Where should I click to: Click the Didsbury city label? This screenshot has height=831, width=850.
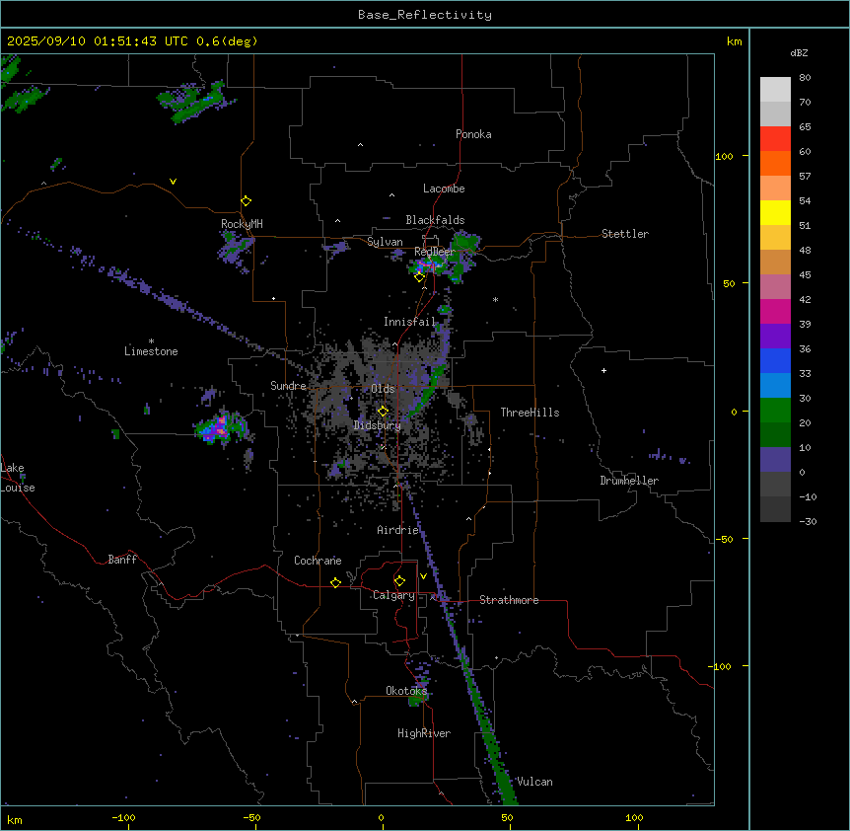point(378,425)
